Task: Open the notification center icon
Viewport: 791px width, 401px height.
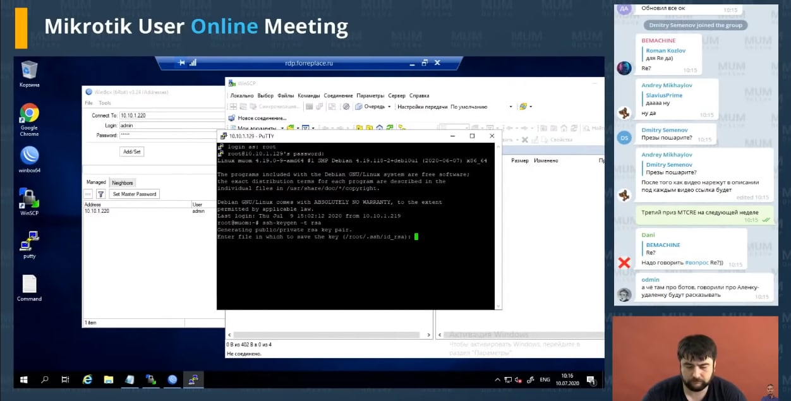Action: pos(591,380)
